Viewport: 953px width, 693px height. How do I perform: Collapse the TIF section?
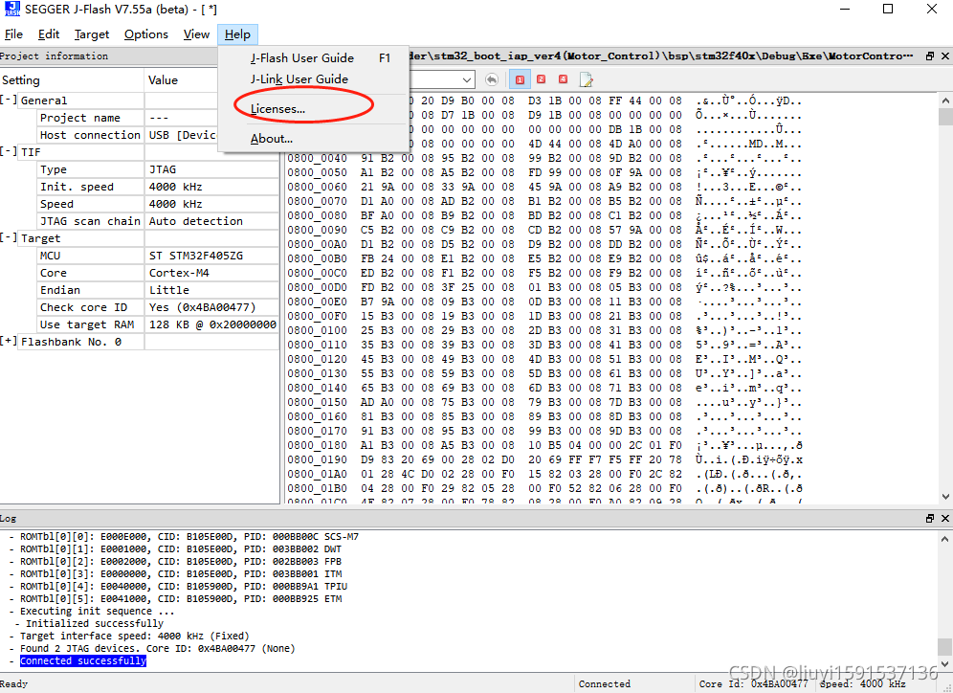coord(9,151)
